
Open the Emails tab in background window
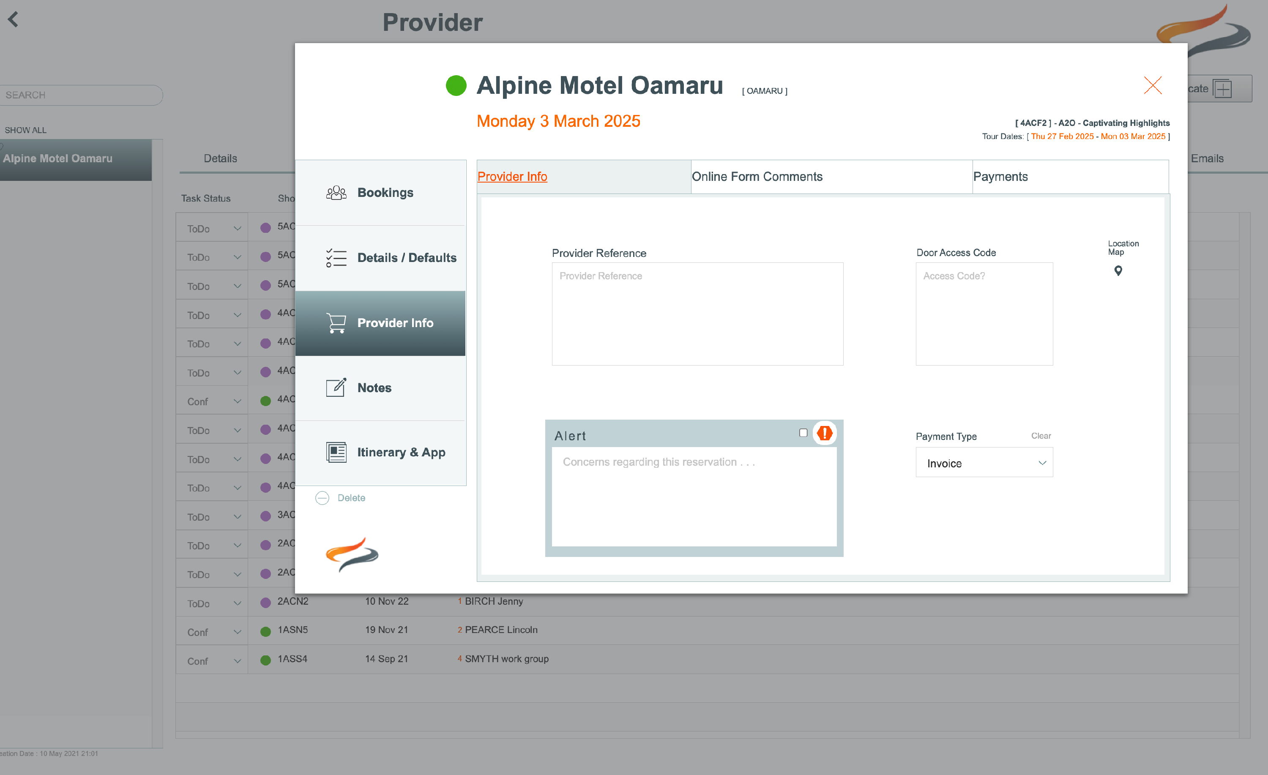tap(1207, 158)
